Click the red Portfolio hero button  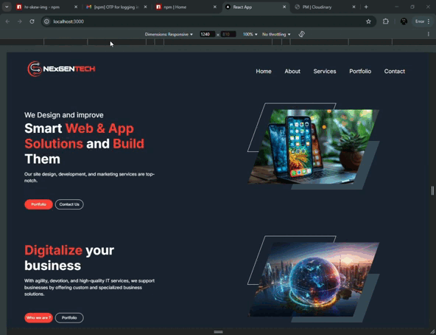[38, 204]
